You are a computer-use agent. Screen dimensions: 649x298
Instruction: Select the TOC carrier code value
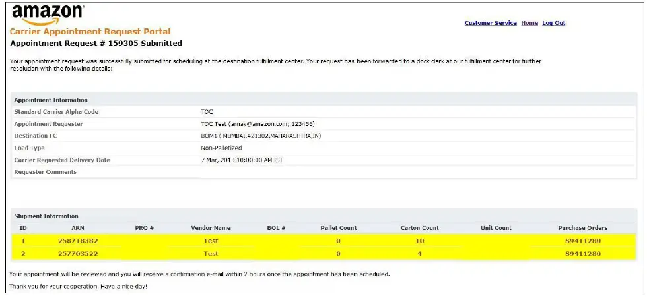click(207, 112)
